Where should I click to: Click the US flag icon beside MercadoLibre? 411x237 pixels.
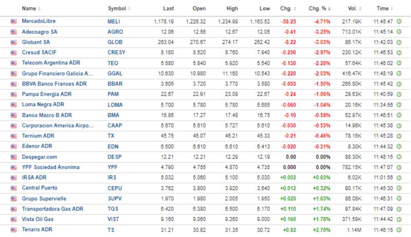pyautogui.click(x=14, y=21)
